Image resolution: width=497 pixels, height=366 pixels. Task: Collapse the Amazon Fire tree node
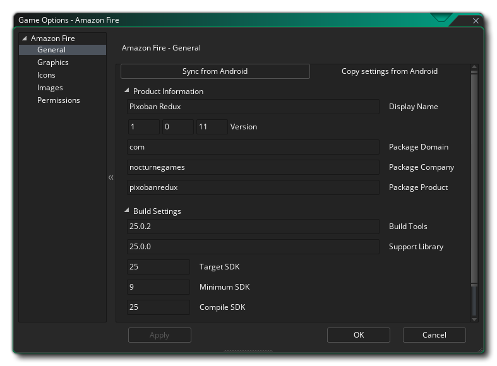coord(25,38)
